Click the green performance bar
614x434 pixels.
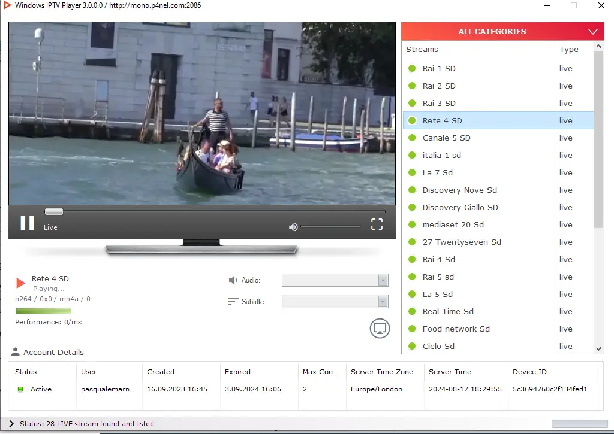click(x=43, y=311)
